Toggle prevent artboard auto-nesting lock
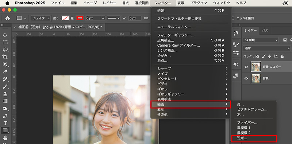The image size is (292, 144). (276, 56)
